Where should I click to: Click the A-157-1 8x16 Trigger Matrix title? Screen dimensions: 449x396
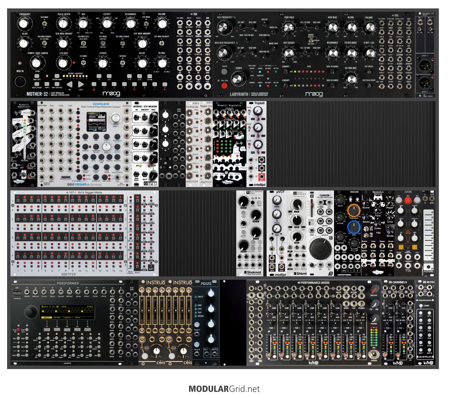tap(84, 193)
